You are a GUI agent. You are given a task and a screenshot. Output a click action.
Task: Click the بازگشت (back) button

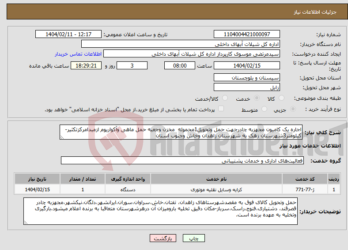(163, 238)
